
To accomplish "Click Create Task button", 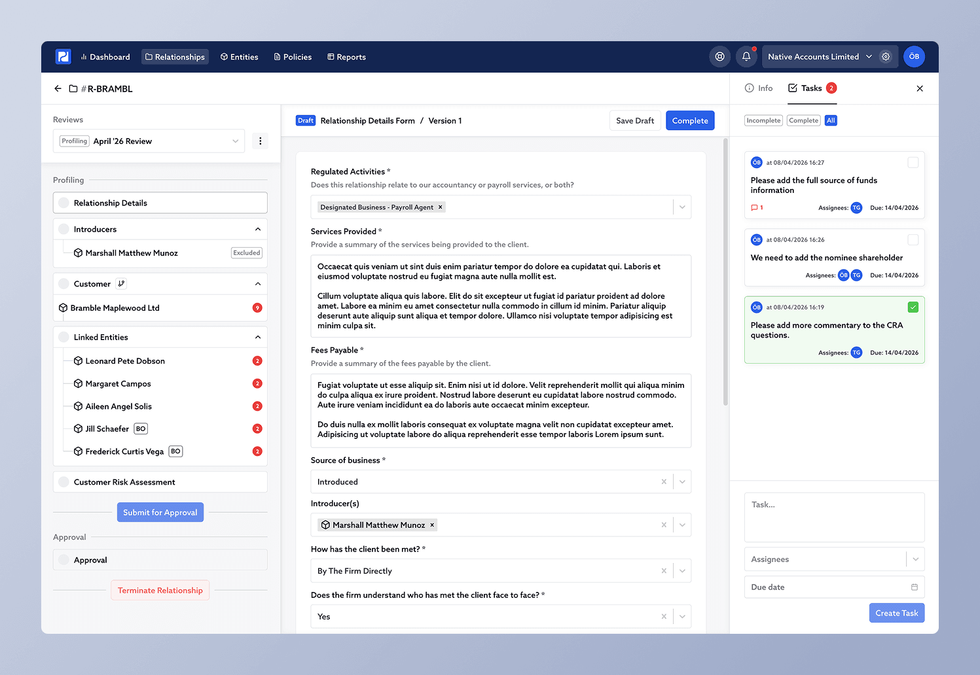I will pyautogui.click(x=897, y=613).
